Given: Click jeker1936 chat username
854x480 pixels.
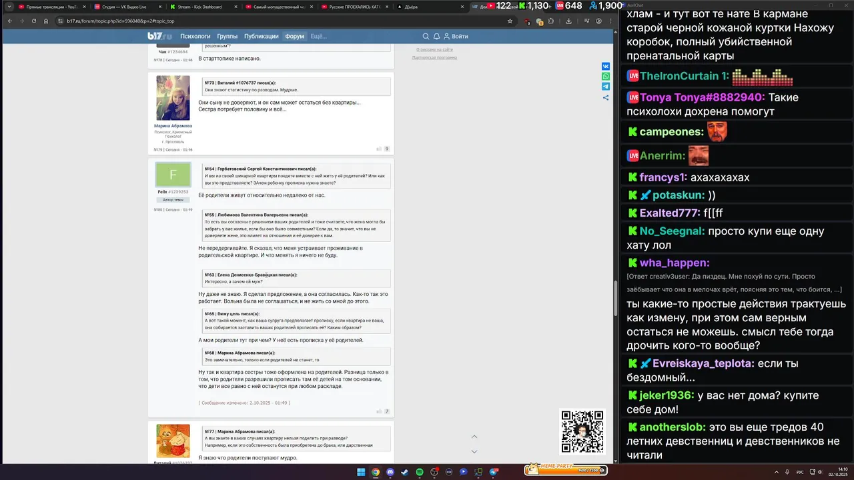Looking at the screenshot, I should click(x=667, y=395).
